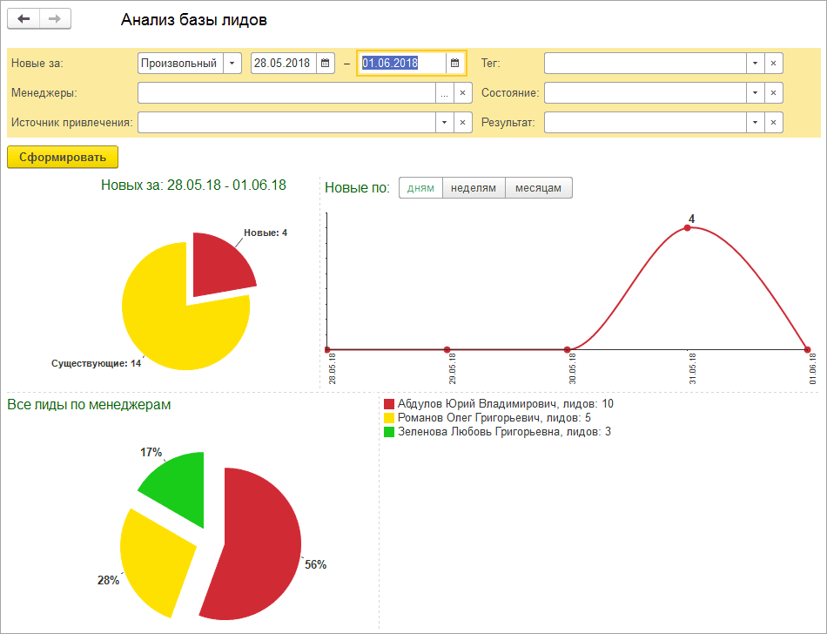827x634 pixels.
Task: Open the Менеджеры selection ellipsis button
Action: [445, 93]
